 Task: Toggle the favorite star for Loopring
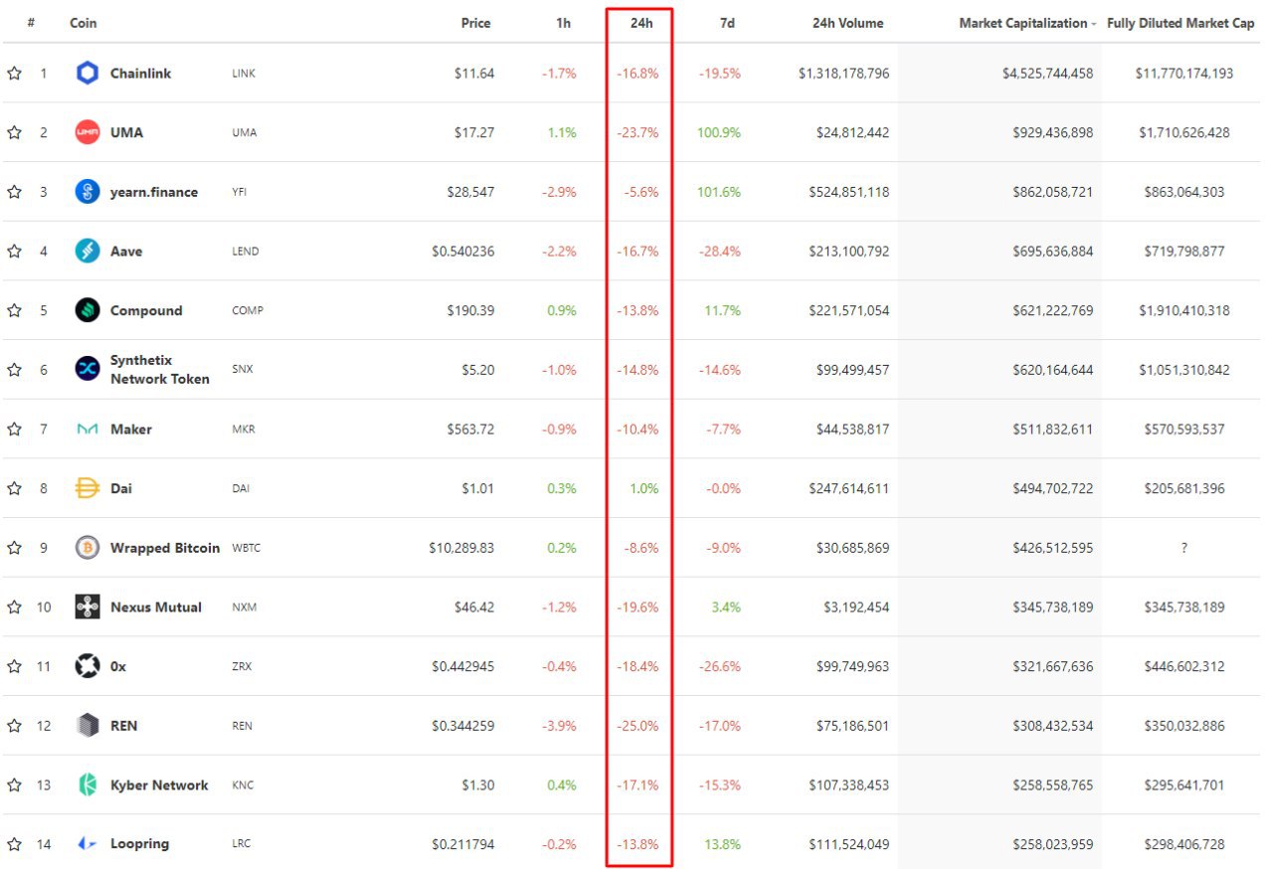pos(14,843)
